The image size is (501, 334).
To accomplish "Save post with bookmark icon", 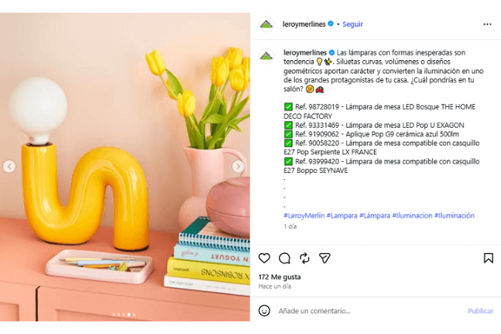I will [488, 258].
